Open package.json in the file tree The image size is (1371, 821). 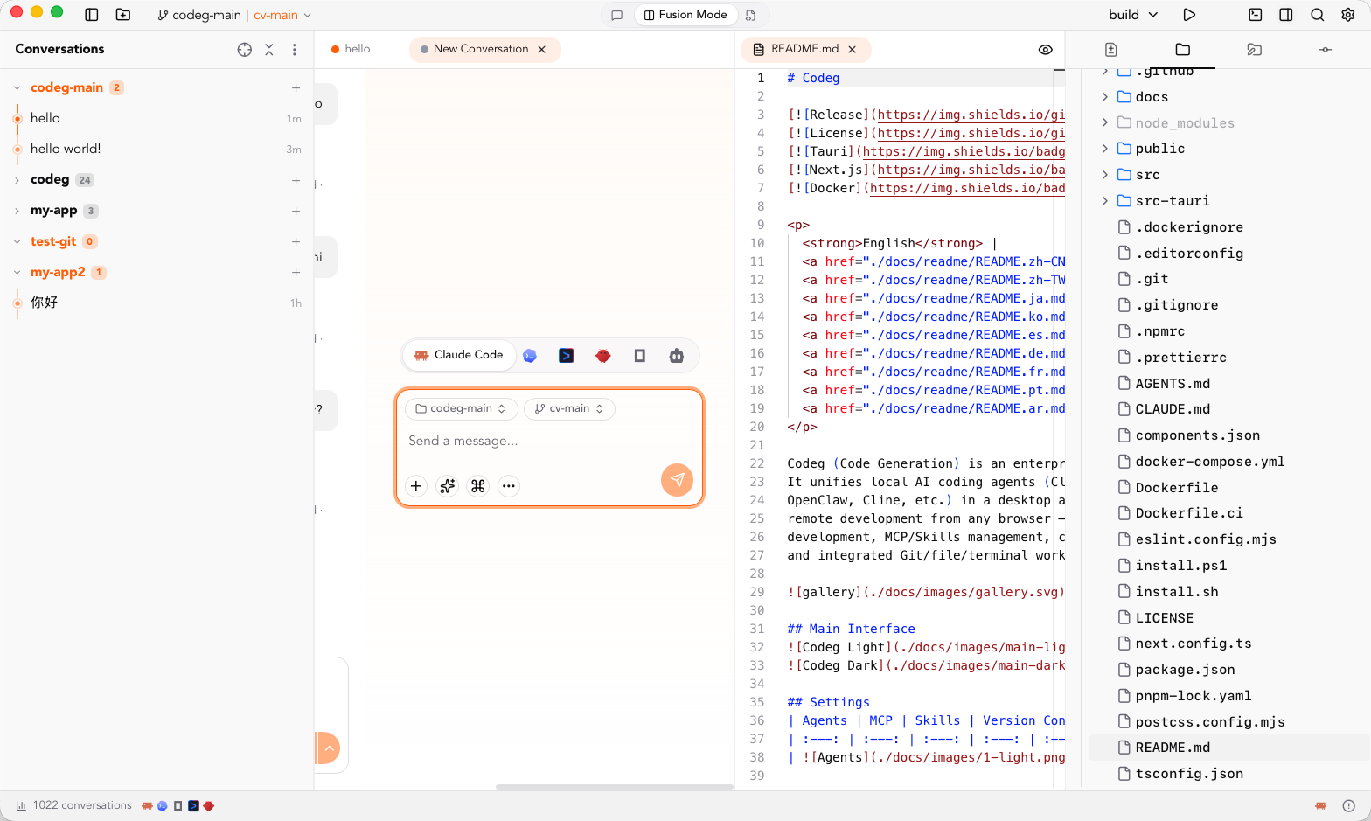[x=1185, y=670]
